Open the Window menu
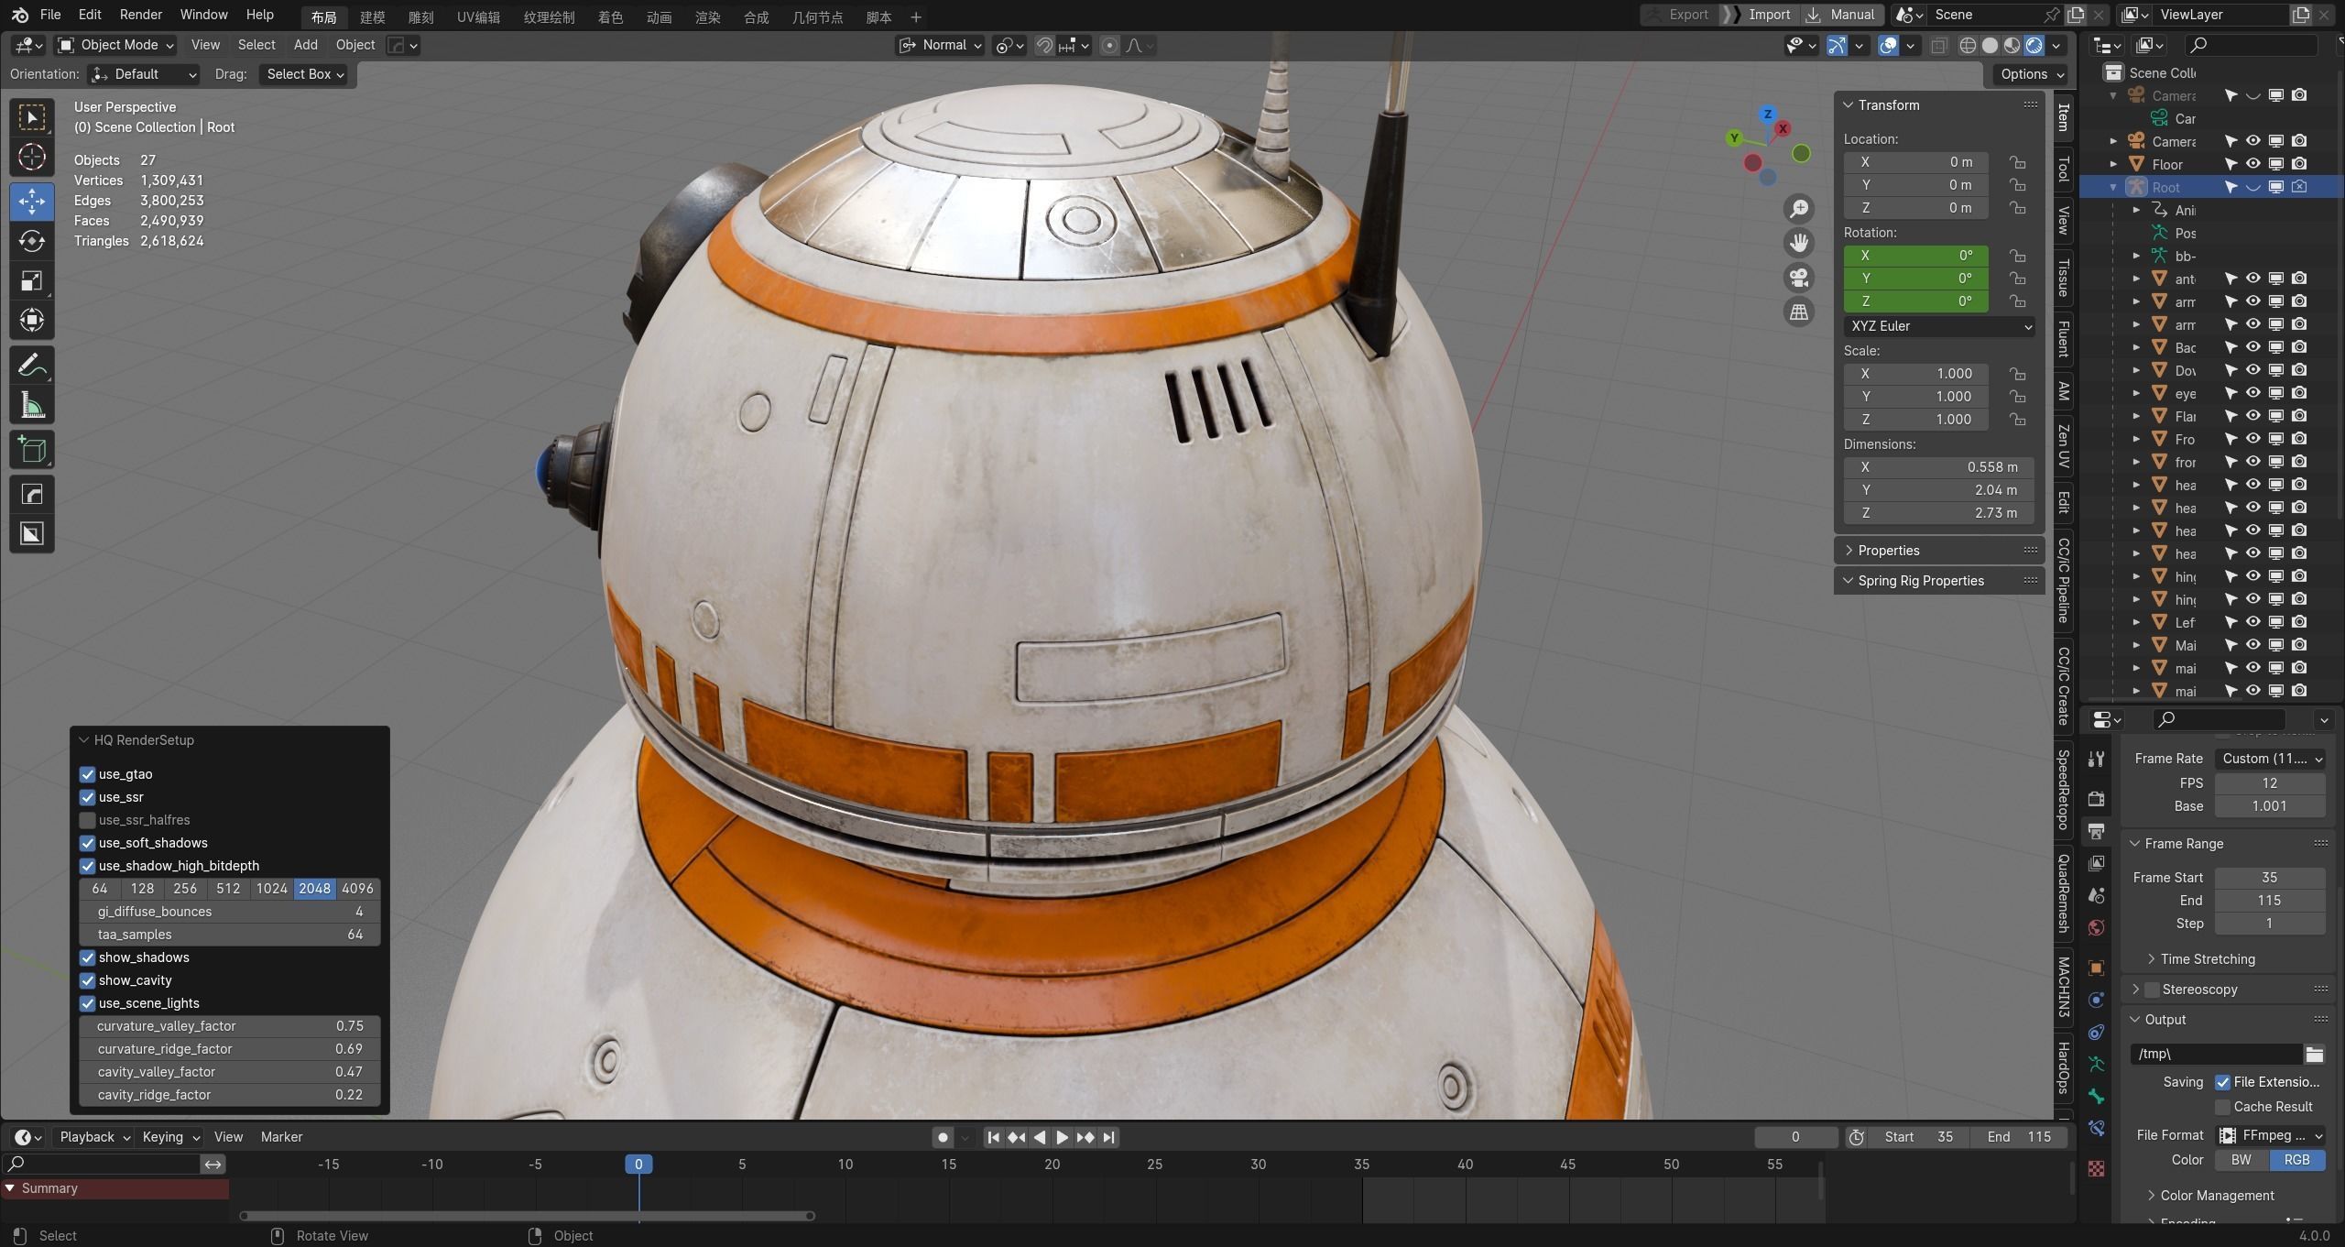The height and width of the screenshot is (1247, 2345). coord(203,15)
